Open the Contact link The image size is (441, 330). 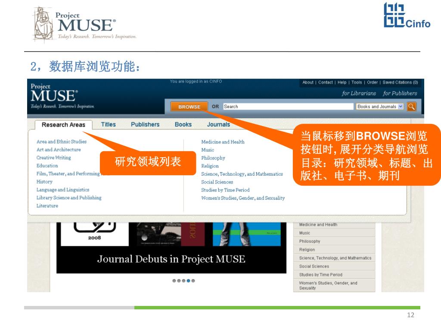[326, 82]
